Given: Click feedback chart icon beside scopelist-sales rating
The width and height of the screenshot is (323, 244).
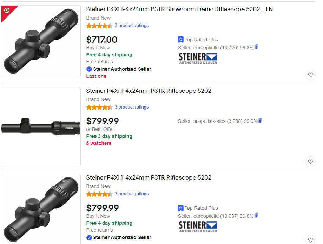Looking at the screenshot, I should [260, 120].
